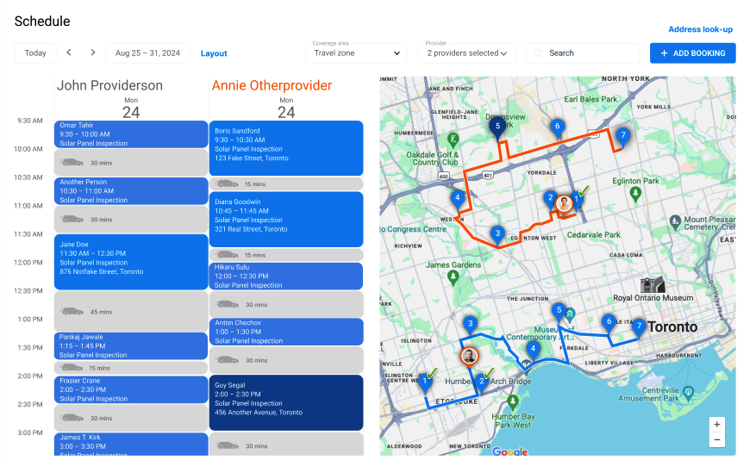Click the Oakdale Golf & Country Club marker

[453, 140]
